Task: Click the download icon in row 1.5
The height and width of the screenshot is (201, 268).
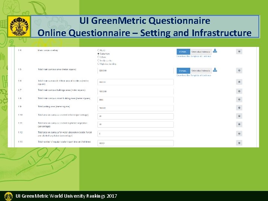Action: click(x=215, y=70)
